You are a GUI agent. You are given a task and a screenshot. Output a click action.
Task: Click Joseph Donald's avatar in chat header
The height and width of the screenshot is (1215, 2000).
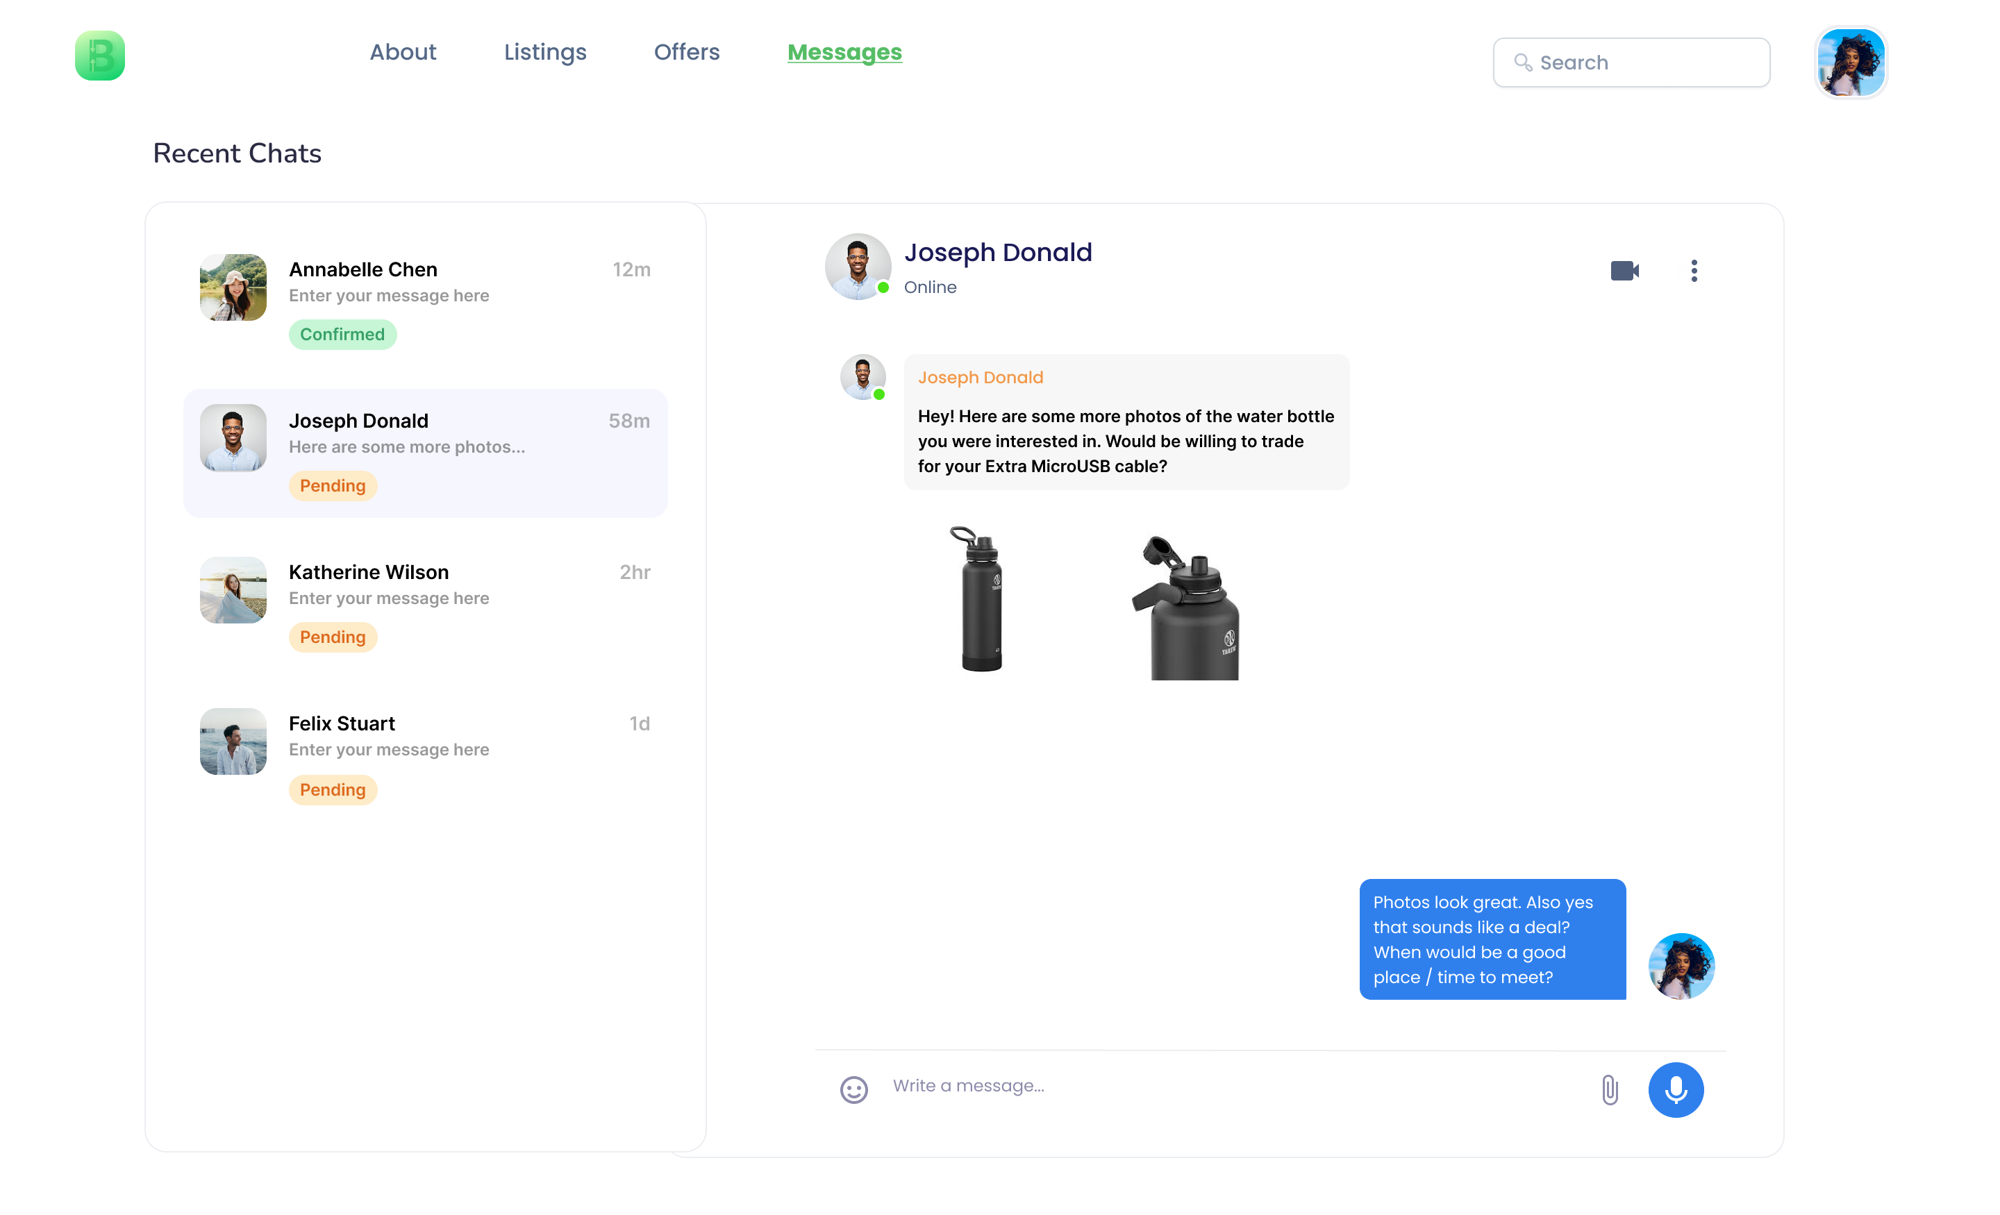click(857, 266)
